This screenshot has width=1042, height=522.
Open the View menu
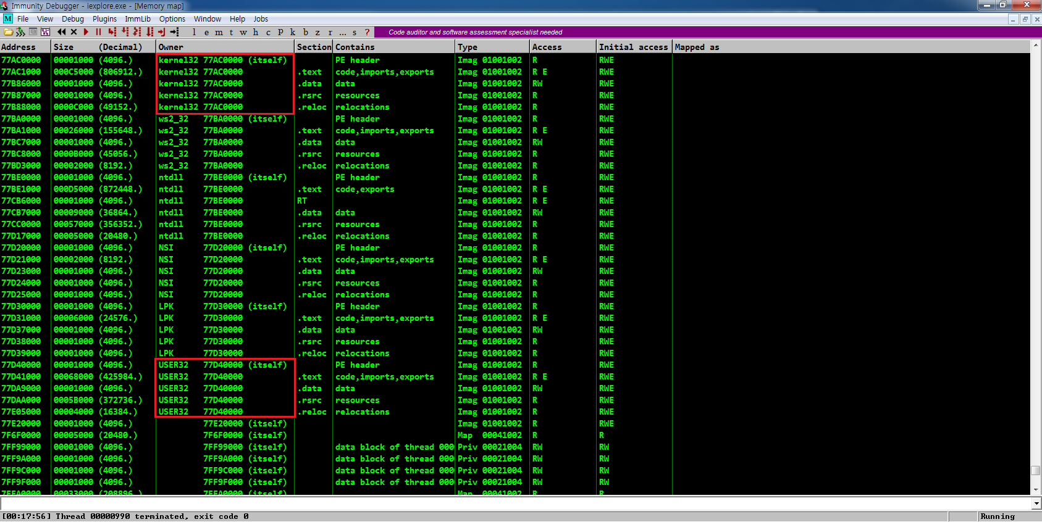coord(45,19)
